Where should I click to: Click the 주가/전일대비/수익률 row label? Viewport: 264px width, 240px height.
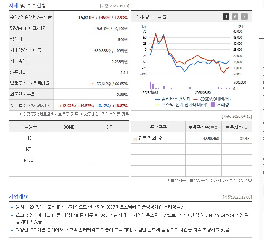tap(31, 17)
